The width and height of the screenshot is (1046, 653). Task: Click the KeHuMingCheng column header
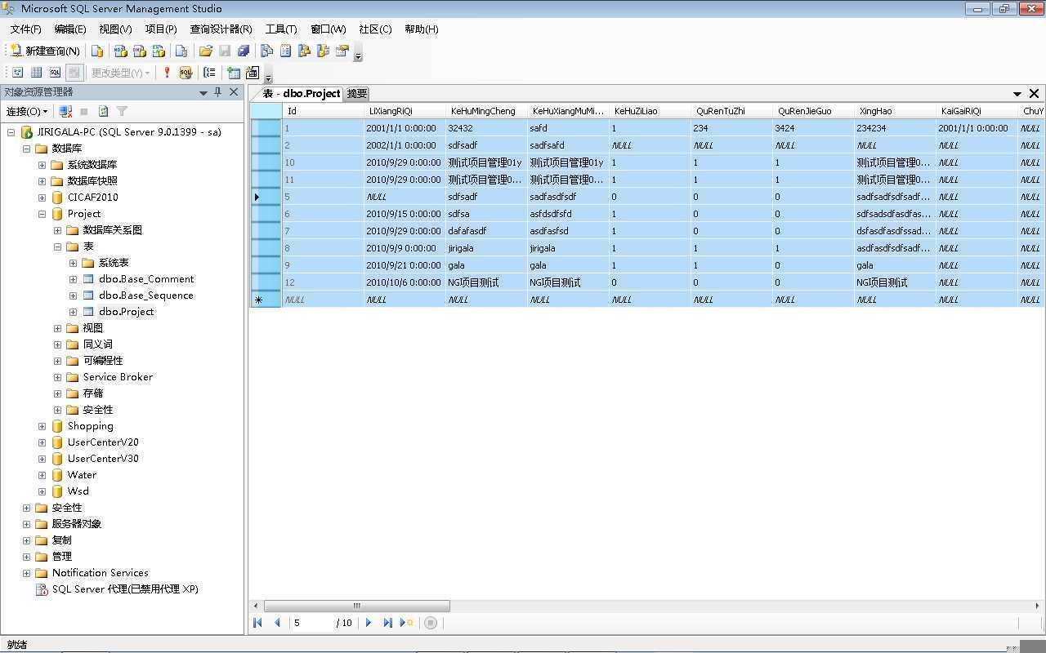[486, 111]
